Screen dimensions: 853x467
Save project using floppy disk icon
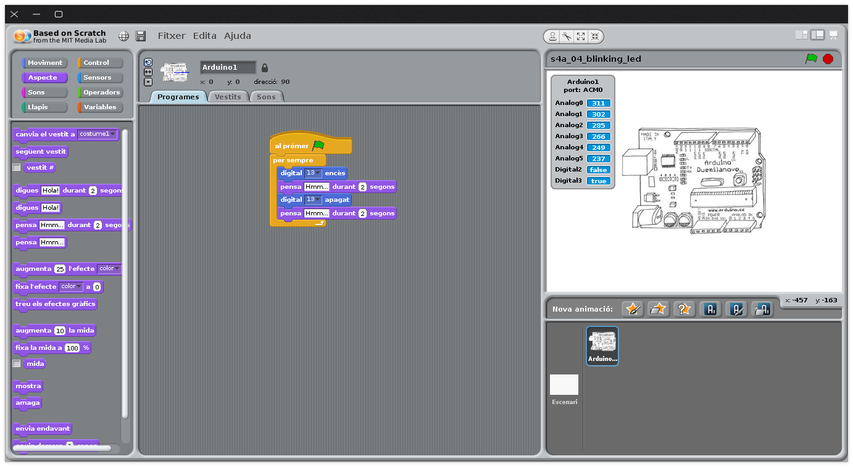click(x=141, y=36)
